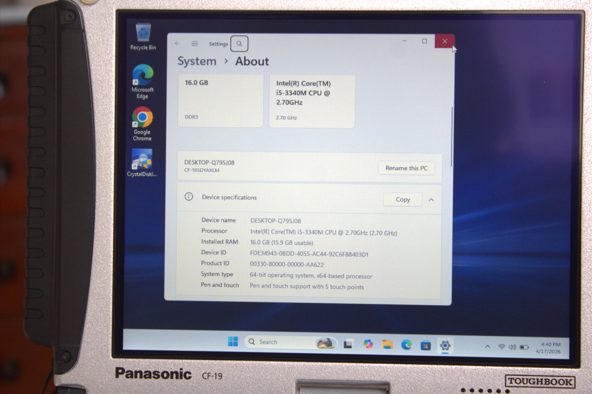Click the Device specifications info icon

coord(189,196)
